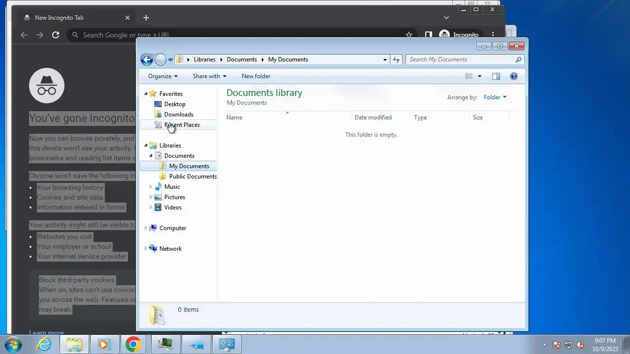Open Recent Places under Favorites

pyautogui.click(x=182, y=125)
